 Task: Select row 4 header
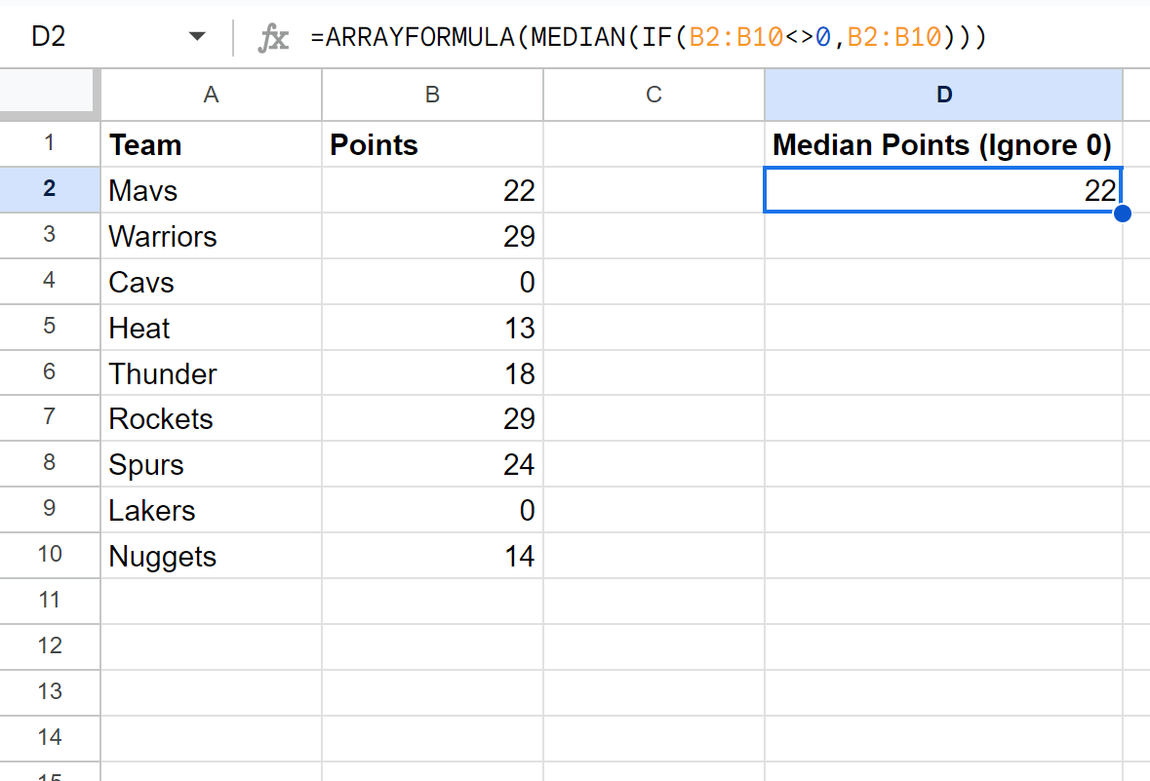[49, 281]
